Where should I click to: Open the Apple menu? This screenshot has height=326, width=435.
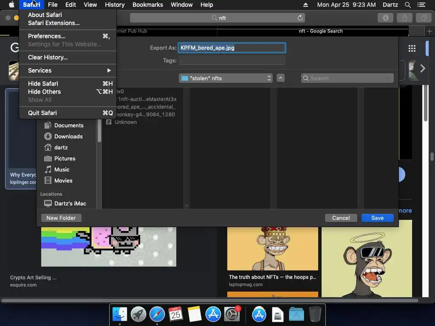tap(11, 5)
